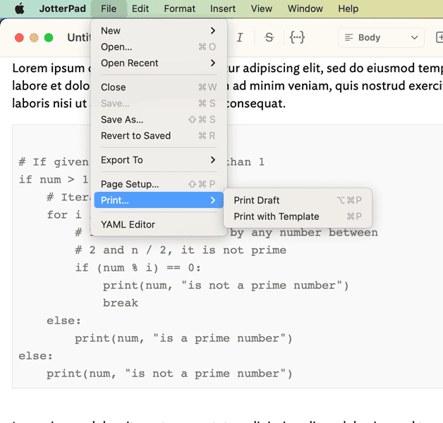Screen dimensions: 443x423
Task: Select the highlighted Print... item
Action: (x=159, y=200)
